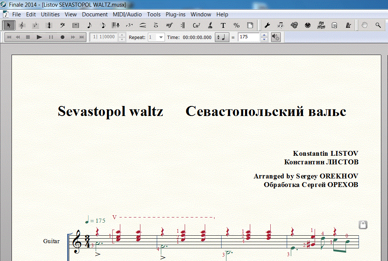Select the Articulation tool
388x261 pixels.
point(156,25)
